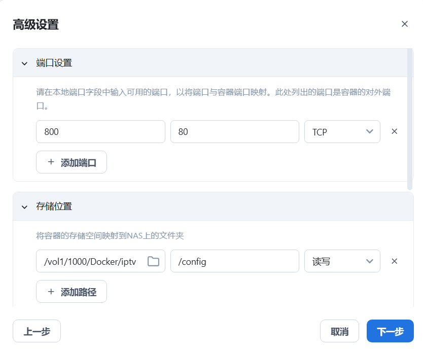Go back with 上一步
Screen dimensions: 423x350
[x=37, y=331]
